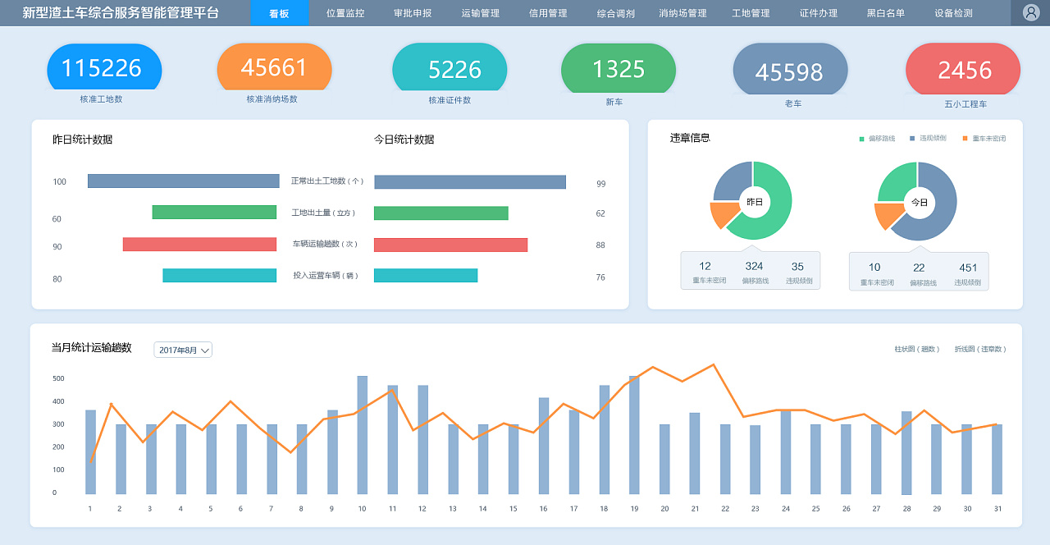
Task: Click yesterday's blue 正常出土工地数 bar
Action: [x=183, y=181]
